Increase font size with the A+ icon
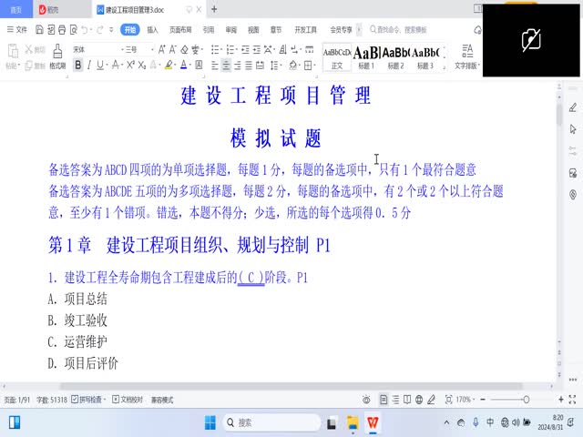Viewport: 583px width, 437px height. coord(162,49)
